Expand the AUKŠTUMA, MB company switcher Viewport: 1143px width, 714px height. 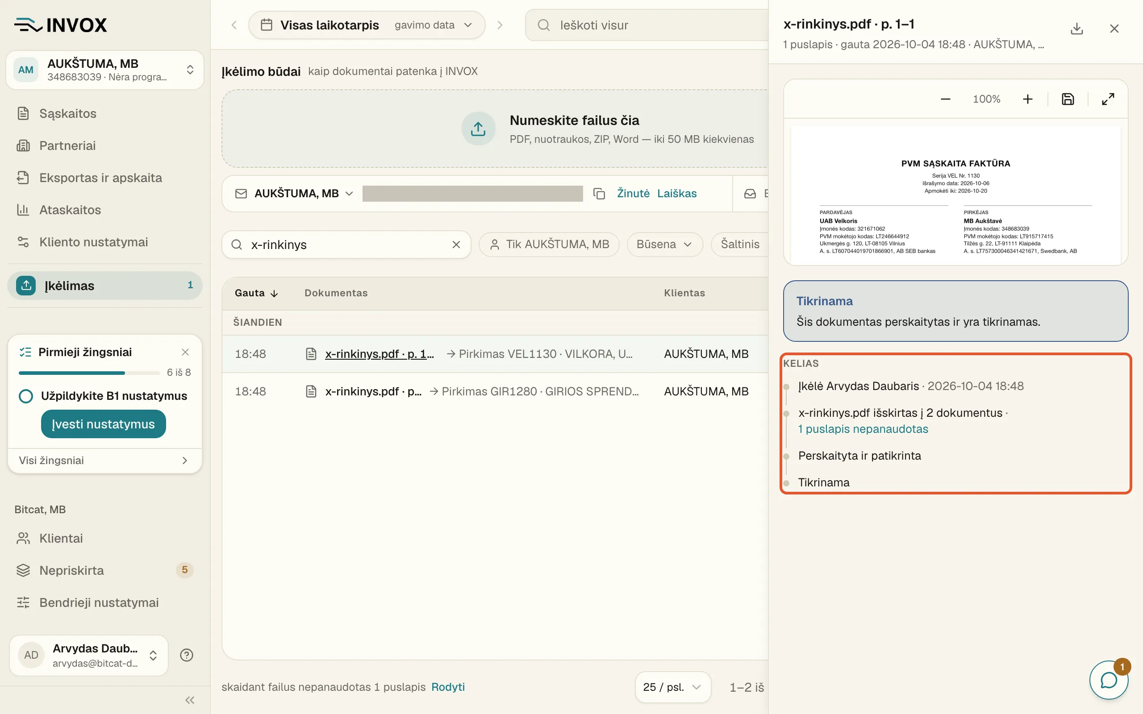point(105,70)
